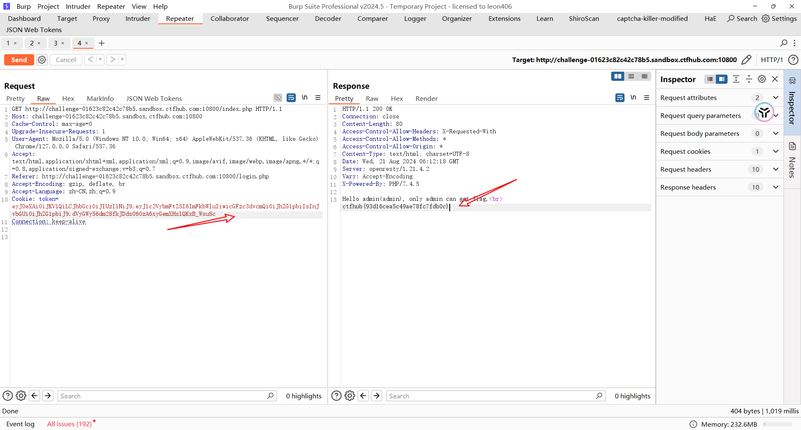Search Repeater tabs magnifier icon
This screenshot has height=430, width=801.
point(784,43)
